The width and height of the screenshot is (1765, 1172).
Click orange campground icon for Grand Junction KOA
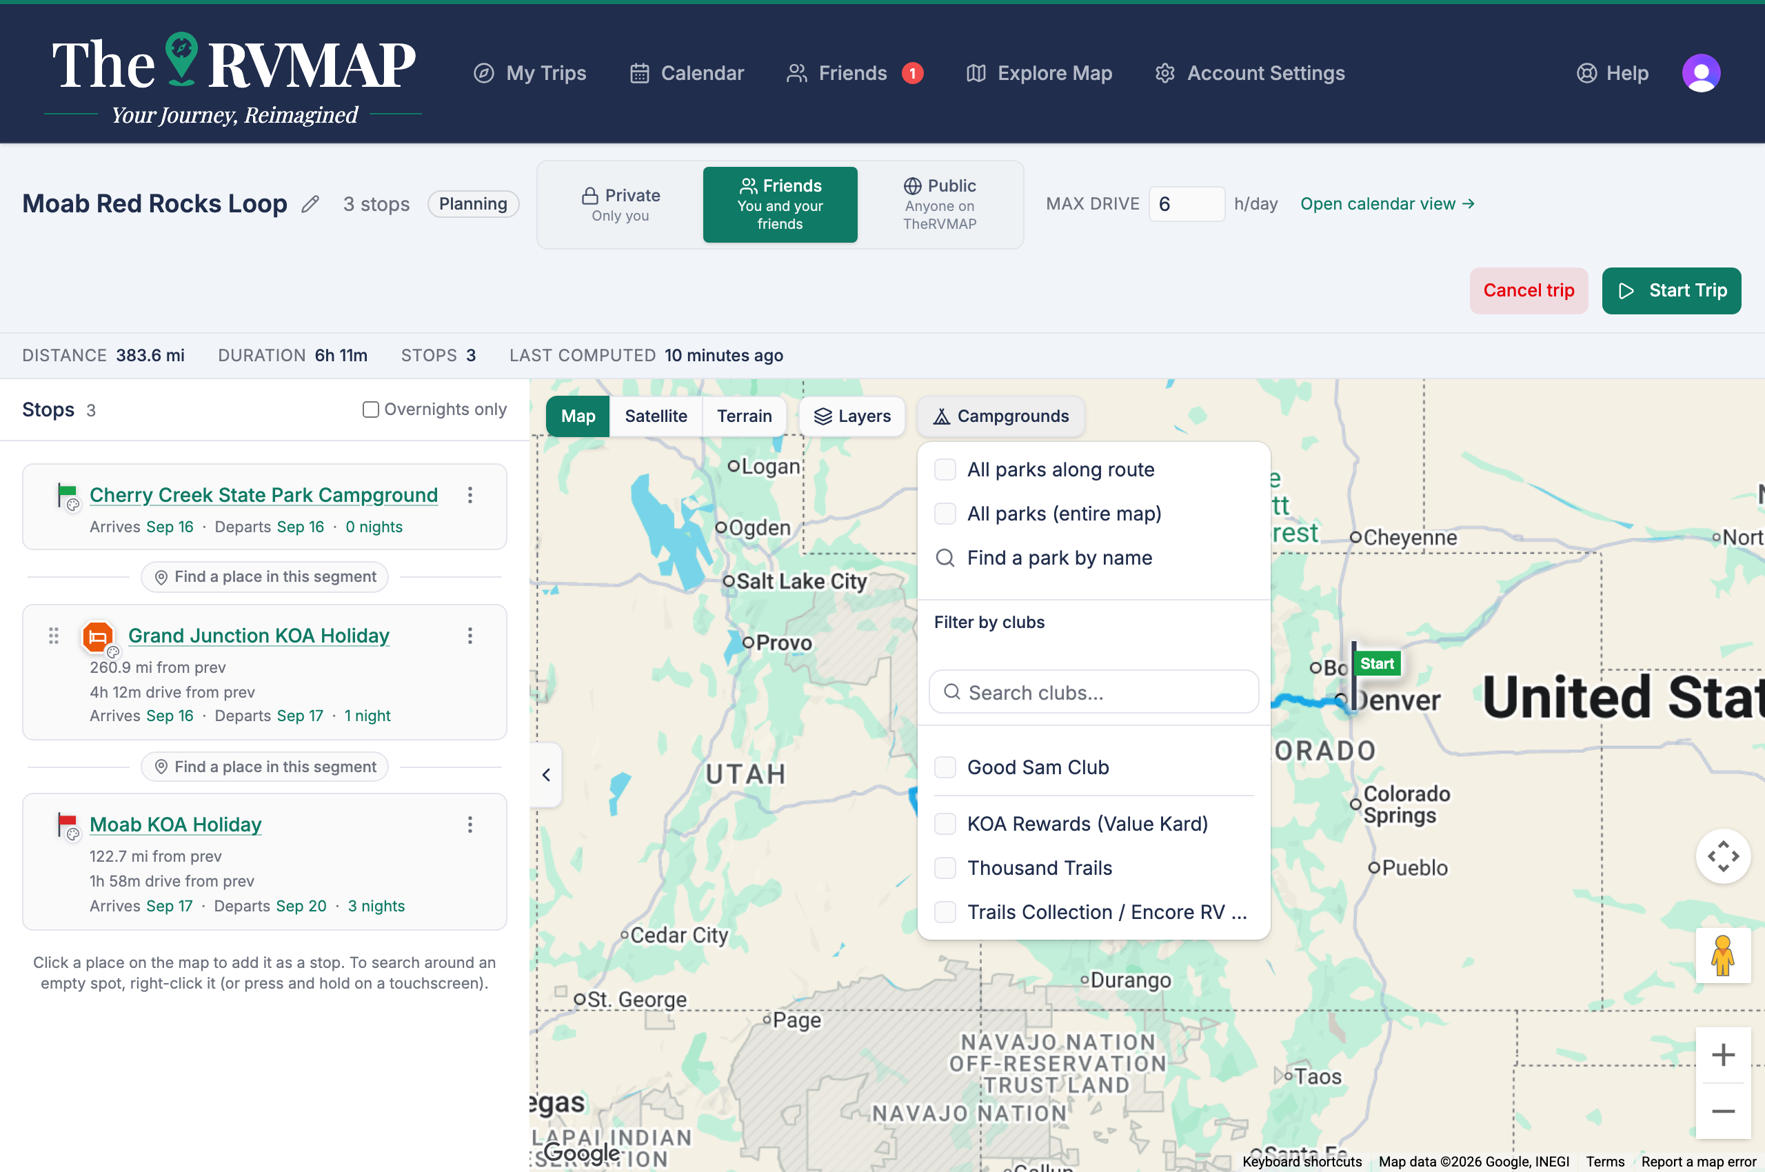(98, 637)
